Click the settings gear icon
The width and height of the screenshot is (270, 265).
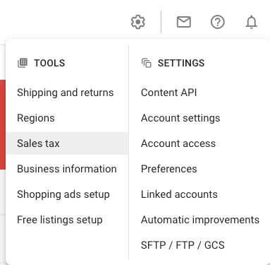[x=138, y=22]
